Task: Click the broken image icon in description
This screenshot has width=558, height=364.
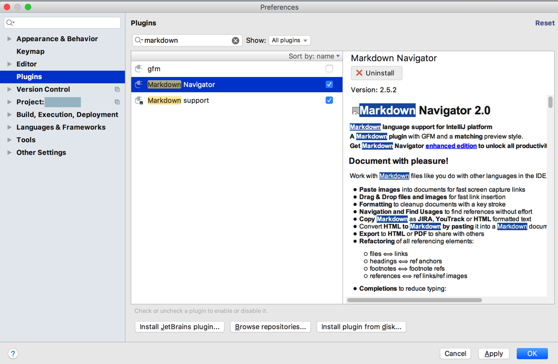Action: pos(355,111)
